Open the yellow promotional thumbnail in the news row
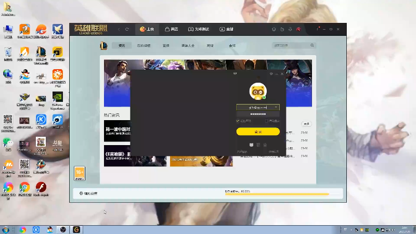 201,161
